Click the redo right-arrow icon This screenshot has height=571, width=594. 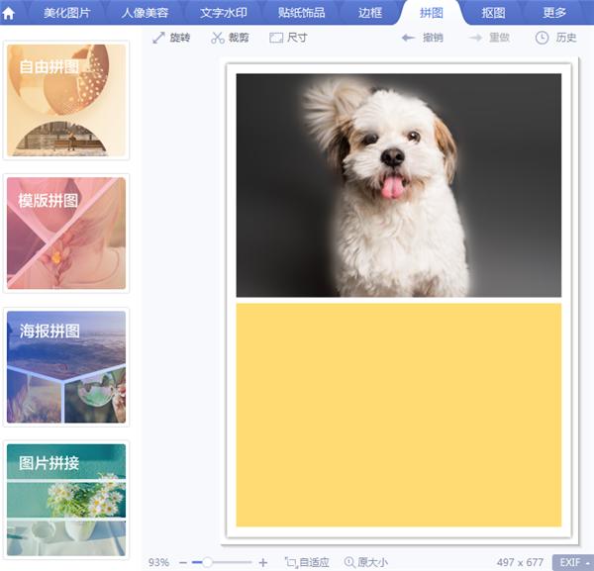click(475, 38)
